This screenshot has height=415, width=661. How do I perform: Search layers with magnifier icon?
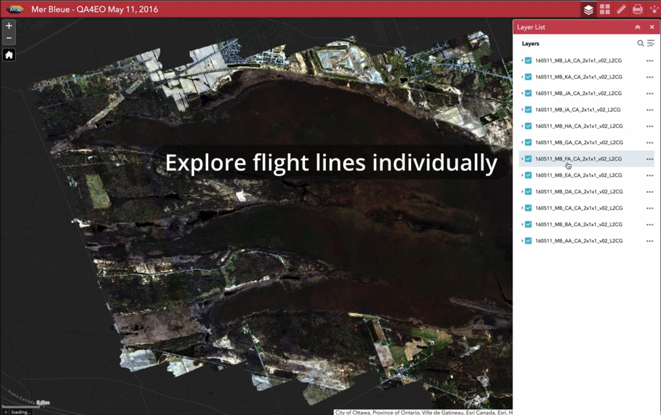[x=640, y=43]
